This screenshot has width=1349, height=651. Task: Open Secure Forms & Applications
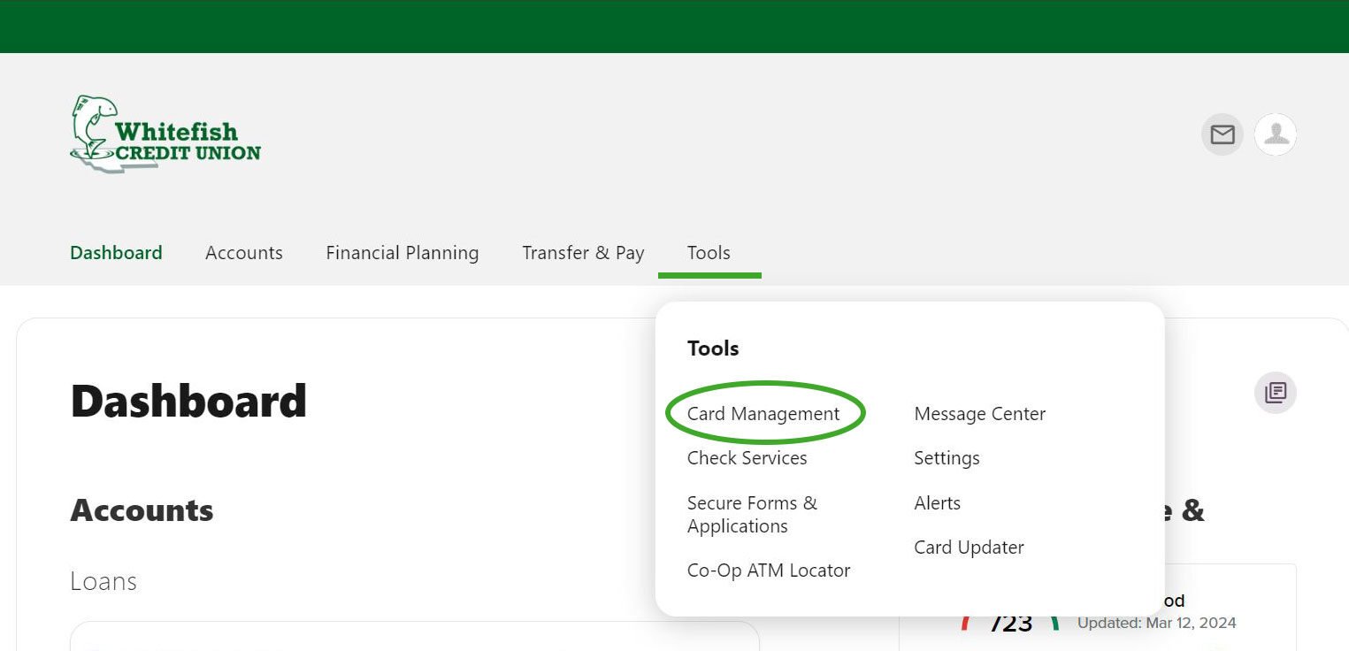click(x=752, y=514)
